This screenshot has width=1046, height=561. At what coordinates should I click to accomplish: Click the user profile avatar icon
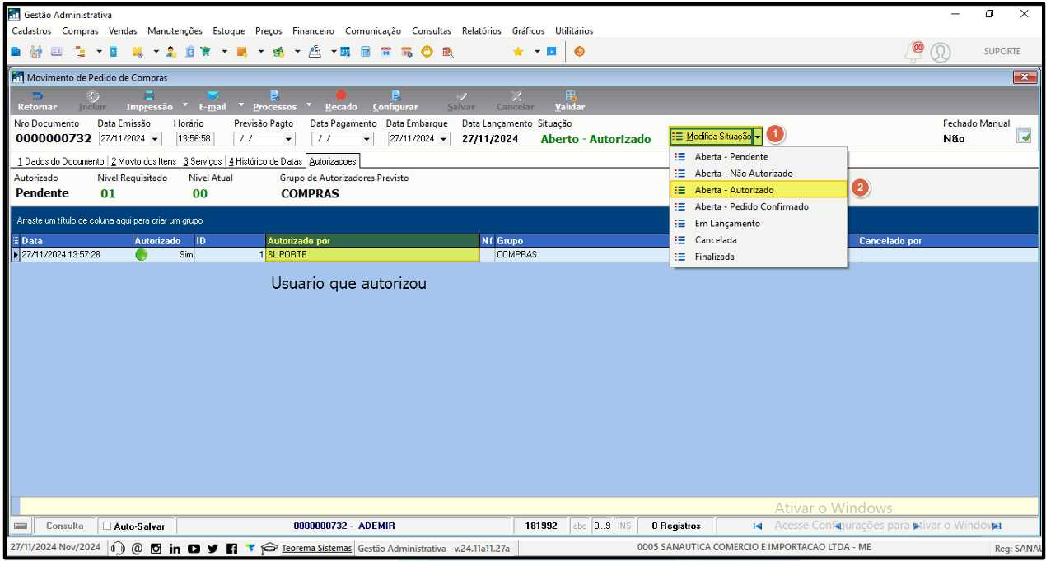click(941, 52)
